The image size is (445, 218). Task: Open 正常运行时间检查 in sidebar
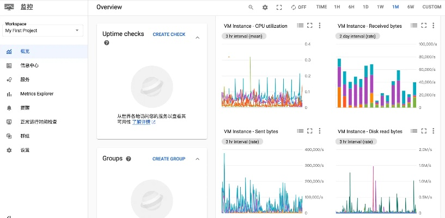tap(39, 122)
